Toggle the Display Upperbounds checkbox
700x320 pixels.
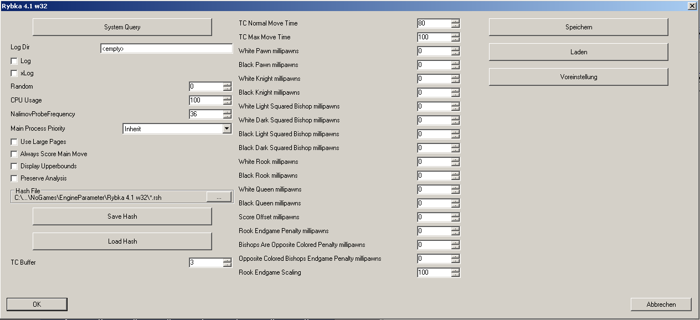[x=14, y=166]
